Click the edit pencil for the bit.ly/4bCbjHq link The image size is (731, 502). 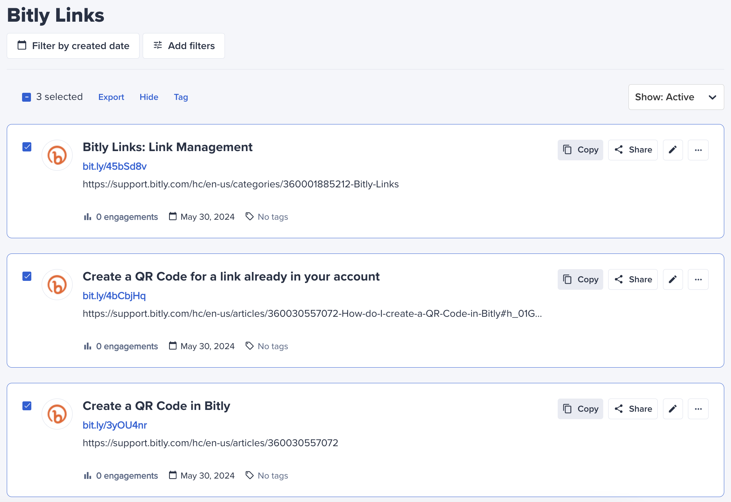click(x=673, y=279)
